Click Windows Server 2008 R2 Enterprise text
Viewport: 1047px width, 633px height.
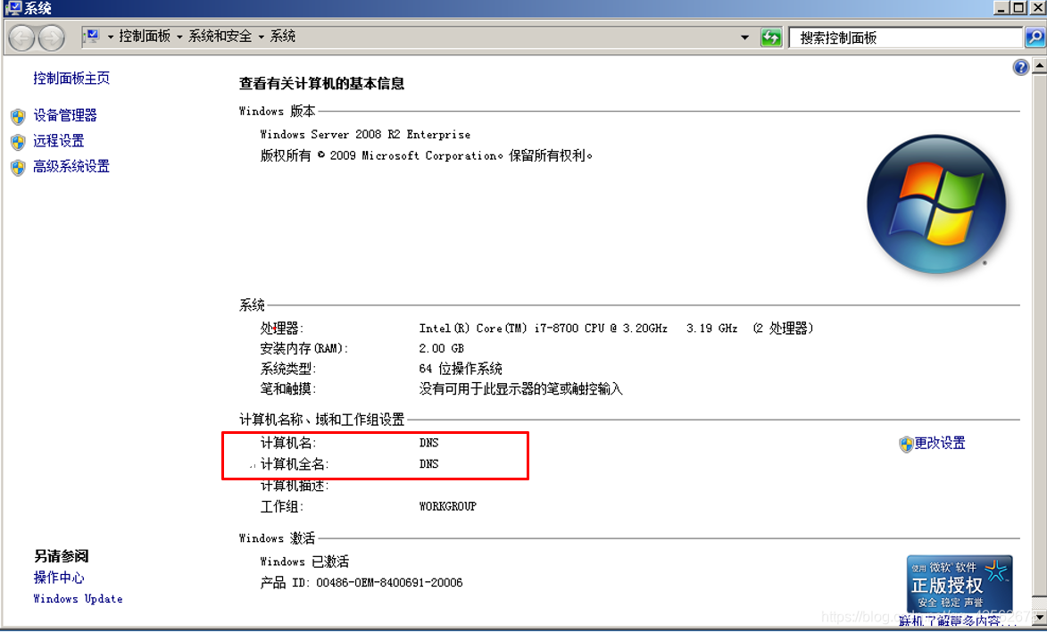(365, 135)
